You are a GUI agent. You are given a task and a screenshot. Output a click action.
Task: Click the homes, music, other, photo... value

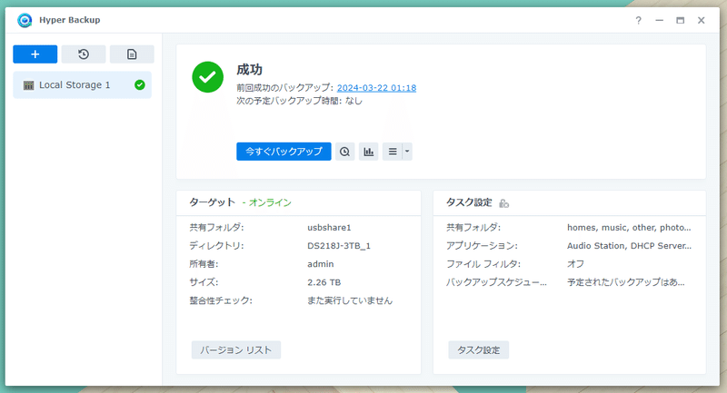point(629,228)
